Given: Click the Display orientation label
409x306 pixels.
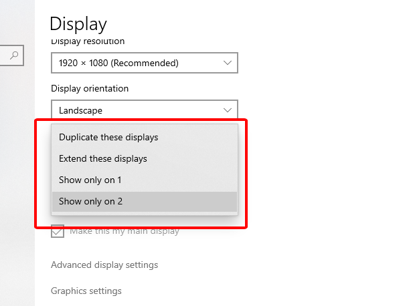Looking at the screenshot, I should pos(90,89).
